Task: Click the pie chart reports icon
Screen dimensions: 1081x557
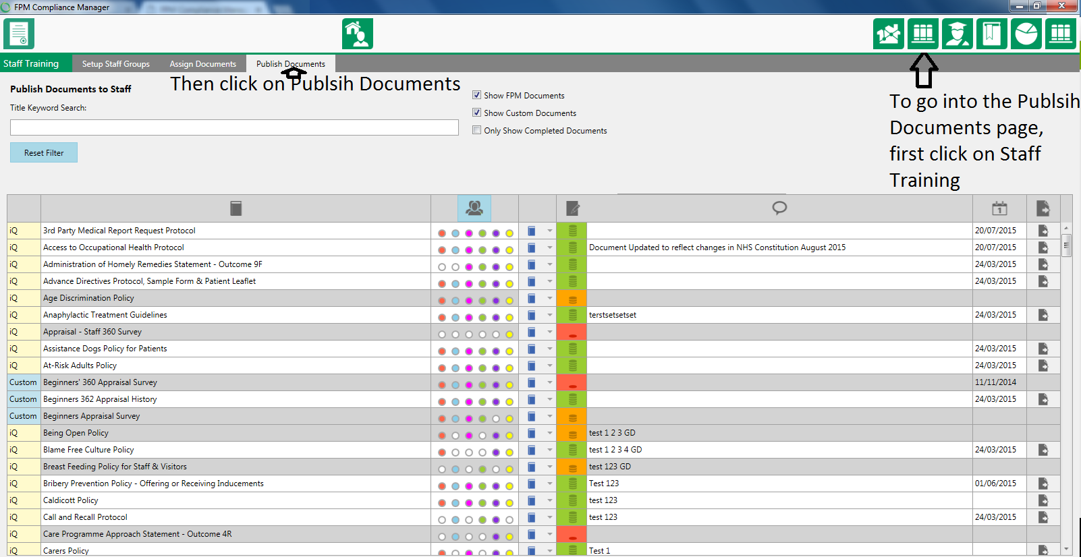Action: click(1026, 34)
